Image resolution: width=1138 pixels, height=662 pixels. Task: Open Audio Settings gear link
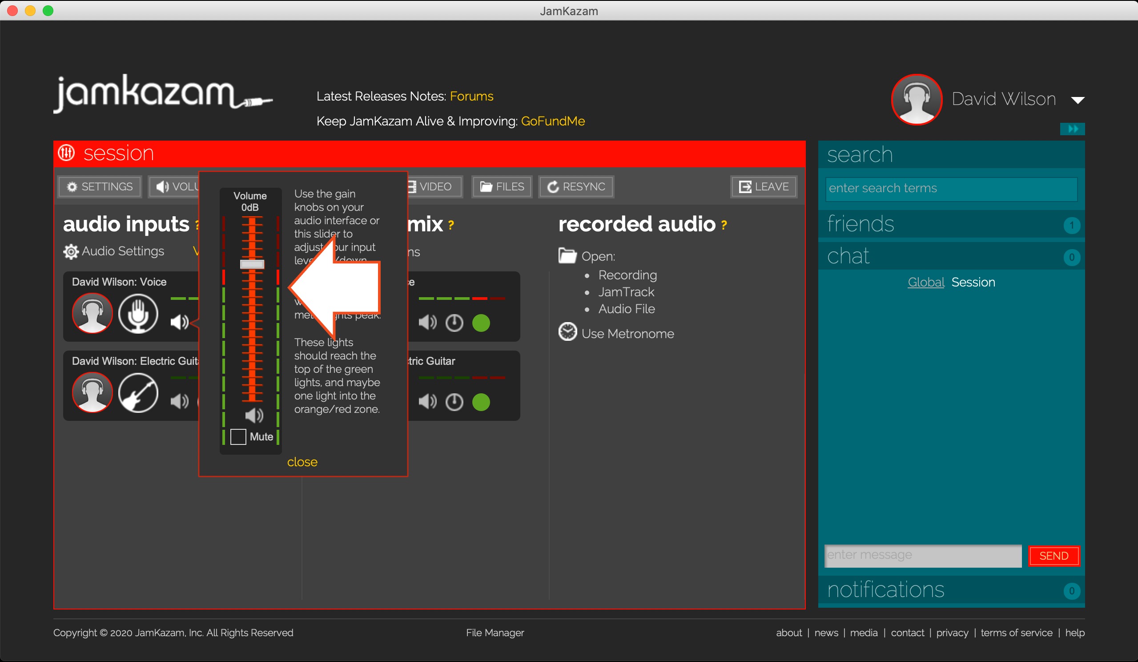[114, 251]
